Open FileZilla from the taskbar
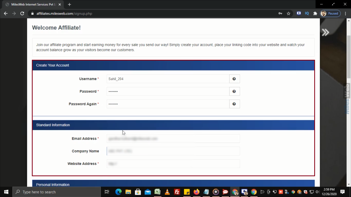This screenshot has width=351, height=197. pyautogui.click(x=177, y=192)
